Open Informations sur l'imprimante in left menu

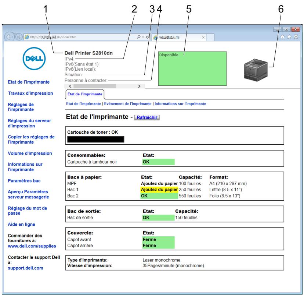25,167
